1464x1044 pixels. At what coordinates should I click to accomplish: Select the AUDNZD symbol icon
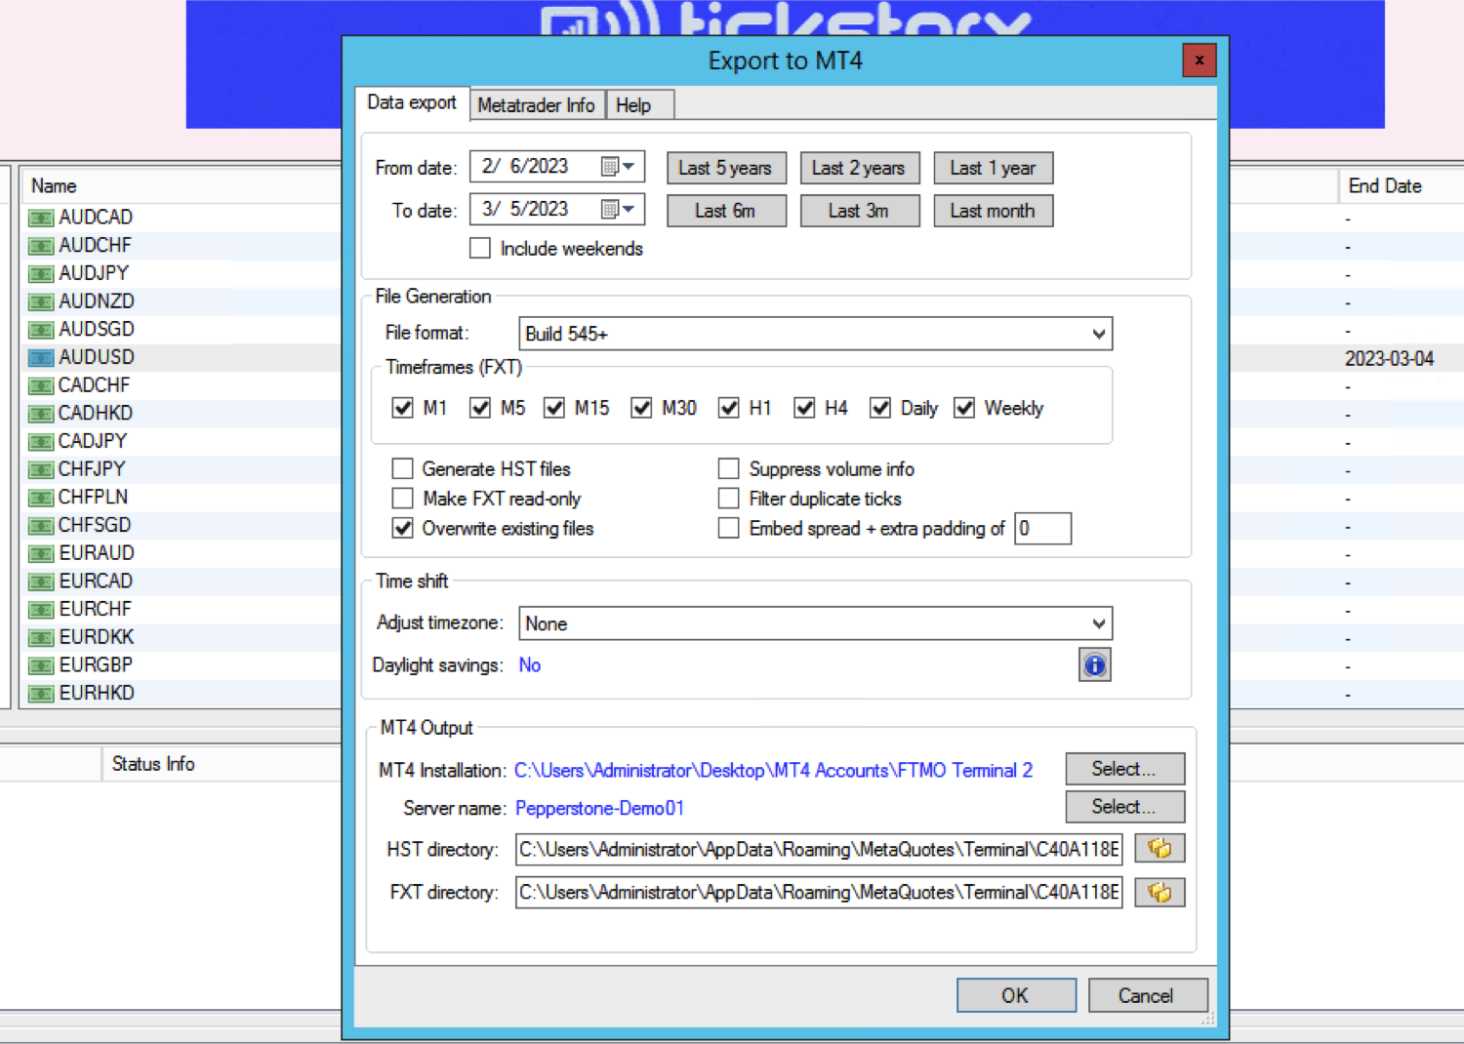click(41, 301)
